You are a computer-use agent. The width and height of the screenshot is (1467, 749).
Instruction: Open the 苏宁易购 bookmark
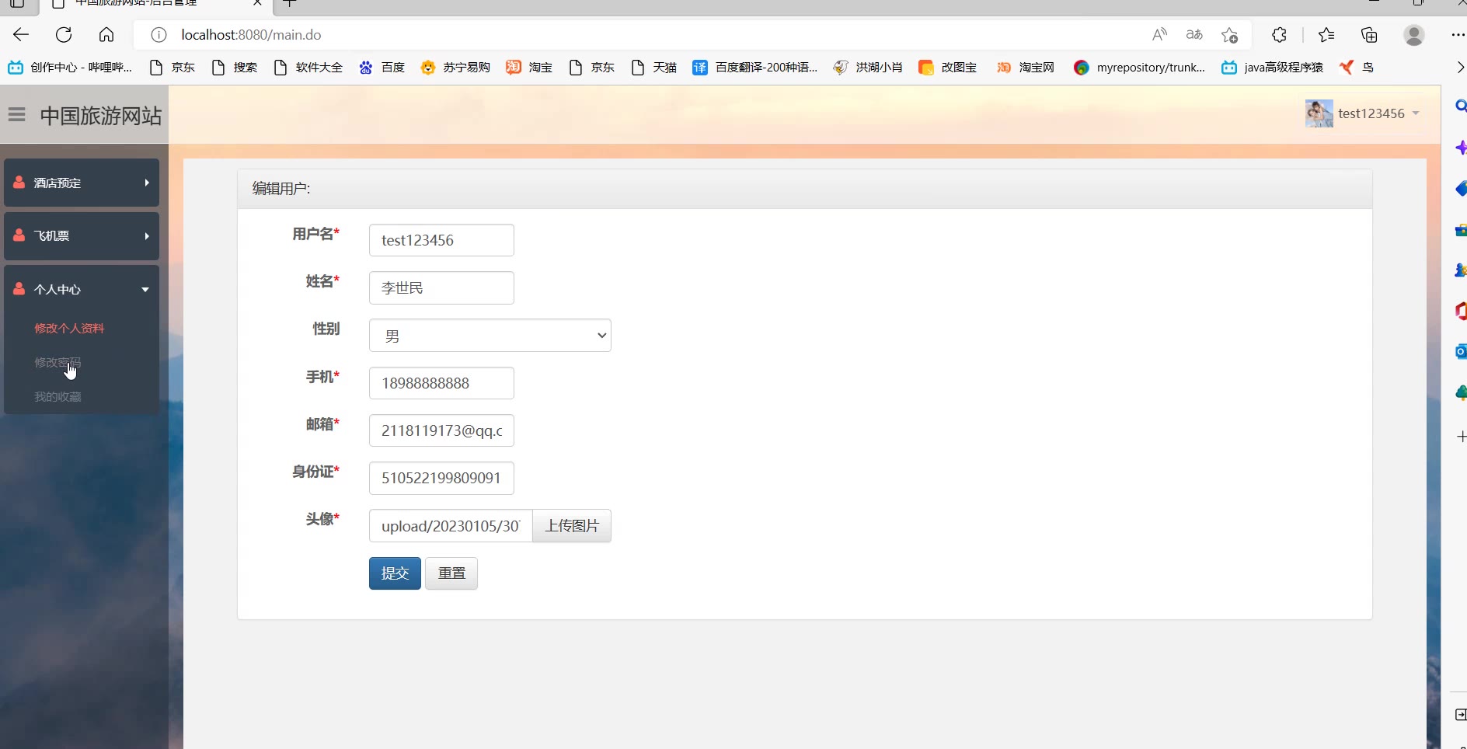[455, 68]
